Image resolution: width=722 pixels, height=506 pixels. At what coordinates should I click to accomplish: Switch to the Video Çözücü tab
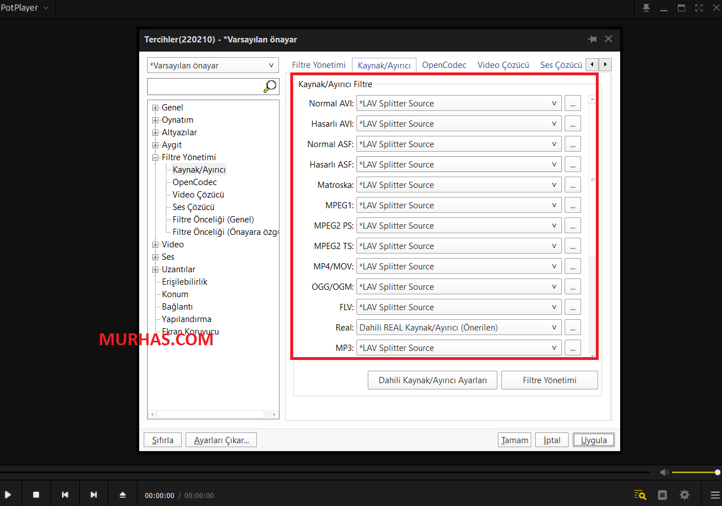pos(503,65)
